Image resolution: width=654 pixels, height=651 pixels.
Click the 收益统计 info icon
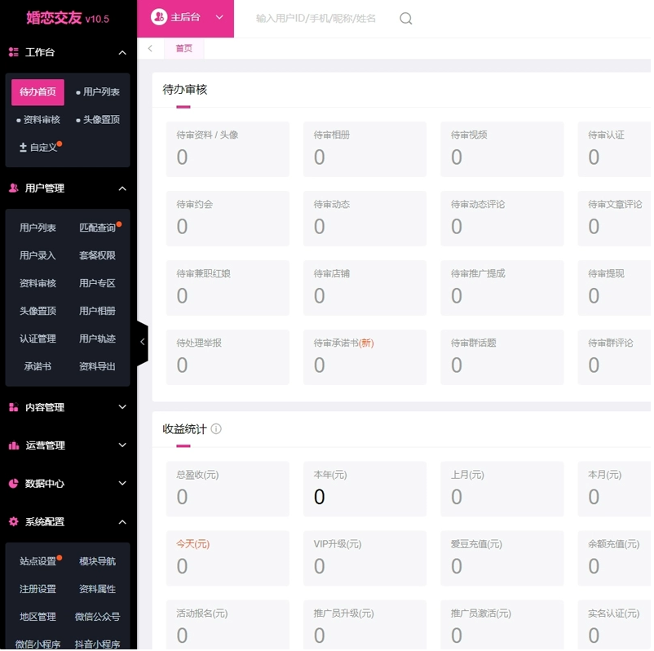click(216, 428)
